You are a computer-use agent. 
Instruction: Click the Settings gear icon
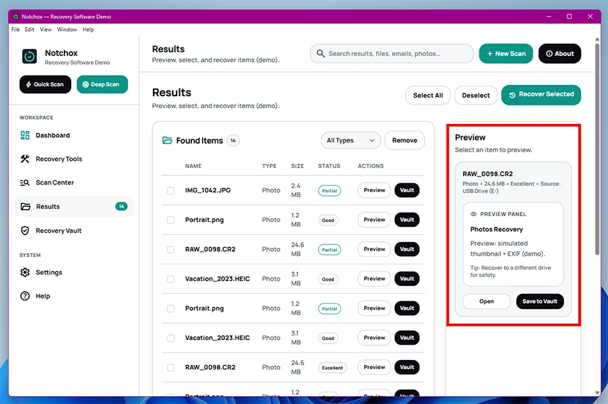point(25,273)
